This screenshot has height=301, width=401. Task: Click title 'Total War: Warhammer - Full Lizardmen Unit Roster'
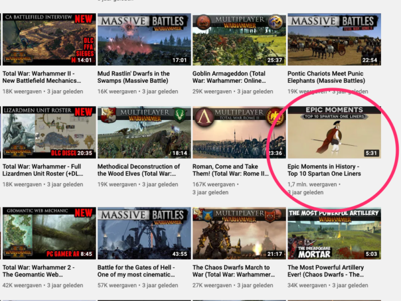tap(43, 170)
